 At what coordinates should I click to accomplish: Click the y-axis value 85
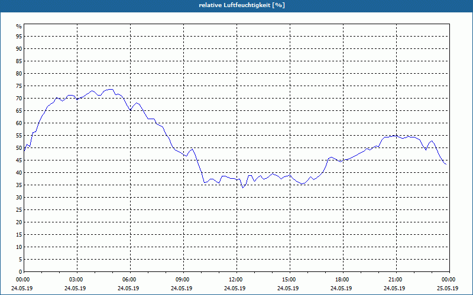pos(19,61)
